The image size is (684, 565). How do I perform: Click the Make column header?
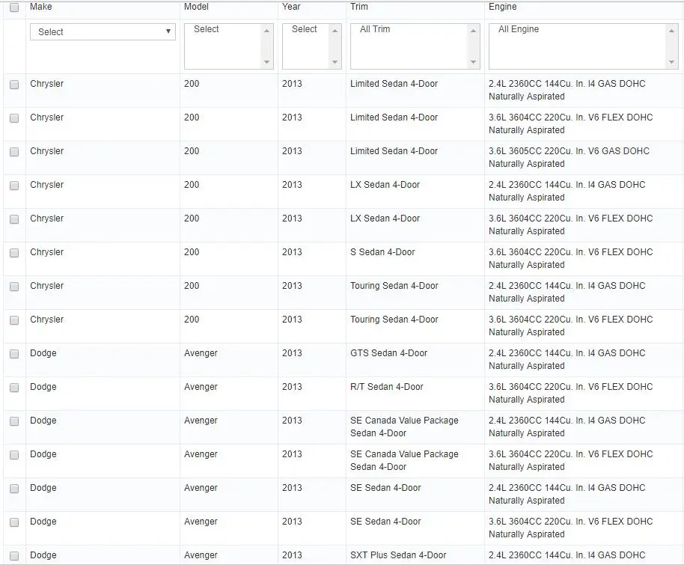(x=41, y=7)
